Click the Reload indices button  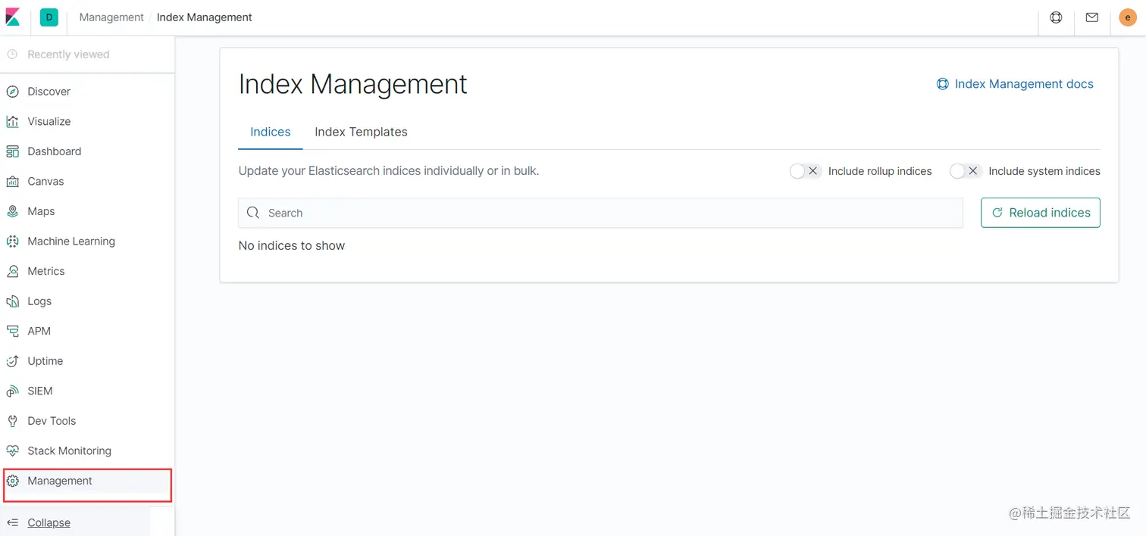1040,213
